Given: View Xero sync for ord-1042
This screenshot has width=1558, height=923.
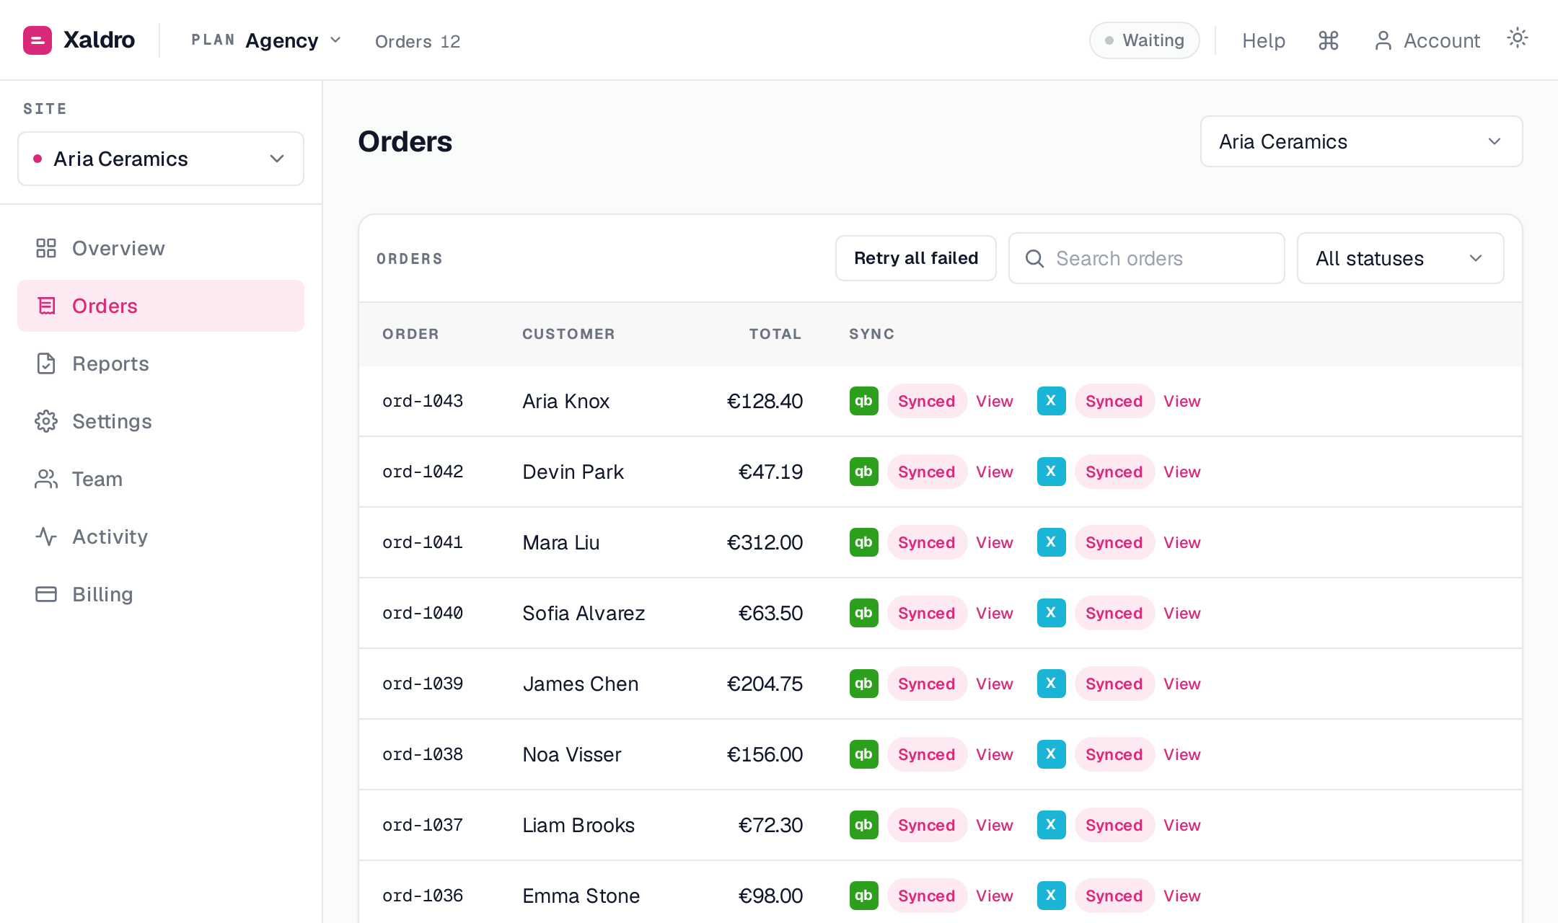Looking at the screenshot, I should (x=1182, y=472).
